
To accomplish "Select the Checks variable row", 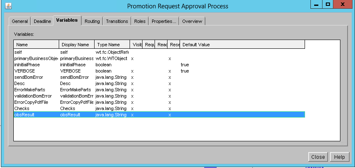I will pos(159,109).
